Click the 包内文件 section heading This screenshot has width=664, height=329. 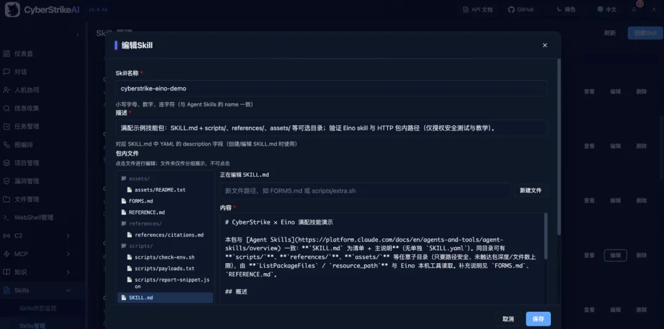127,153
